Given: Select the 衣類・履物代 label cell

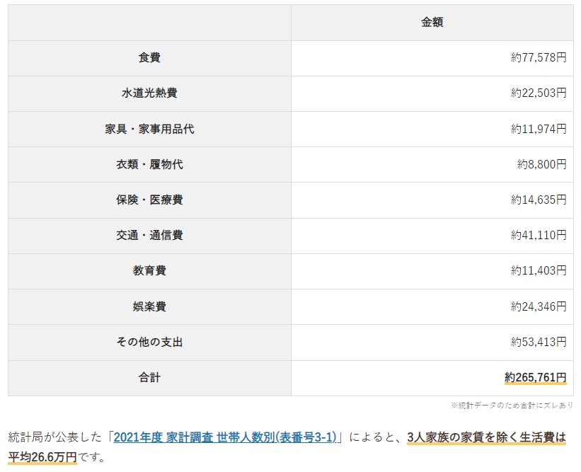Looking at the screenshot, I should tap(149, 164).
